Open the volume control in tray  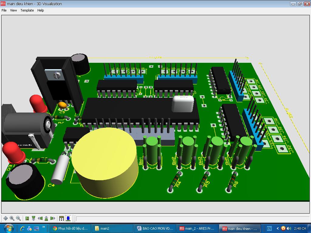tap(289, 228)
